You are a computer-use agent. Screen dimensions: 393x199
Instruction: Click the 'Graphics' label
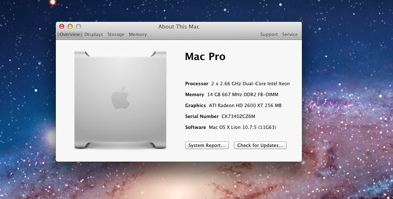point(196,105)
